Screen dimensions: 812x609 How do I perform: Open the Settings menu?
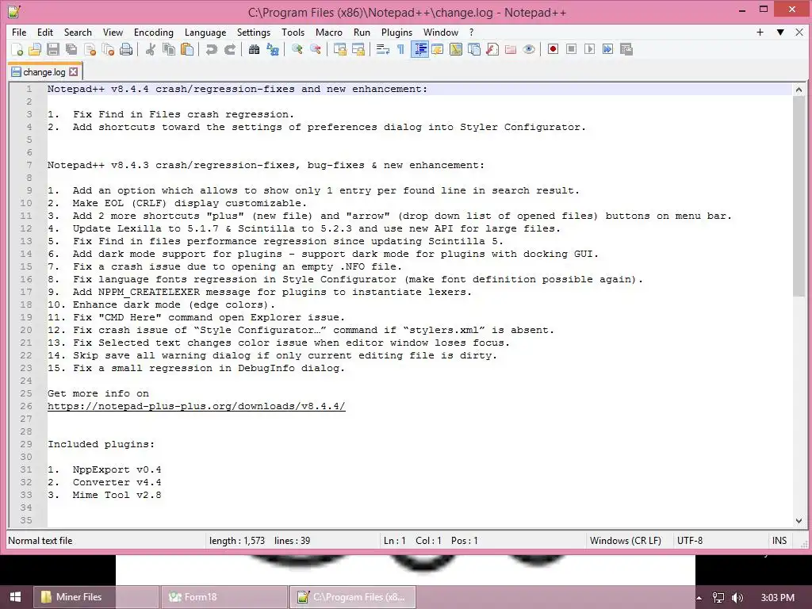(254, 32)
